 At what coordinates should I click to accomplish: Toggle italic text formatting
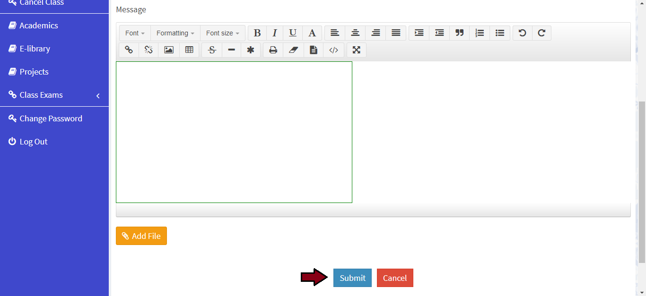click(x=274, y=33)
